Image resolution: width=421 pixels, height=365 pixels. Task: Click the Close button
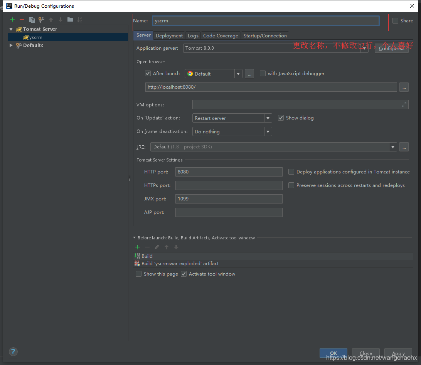(x=366, y=353)
